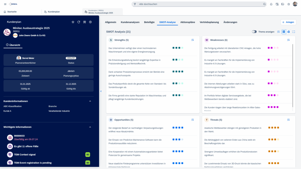
Task: Open the filter icon in global search
Action: coord(135,4)
